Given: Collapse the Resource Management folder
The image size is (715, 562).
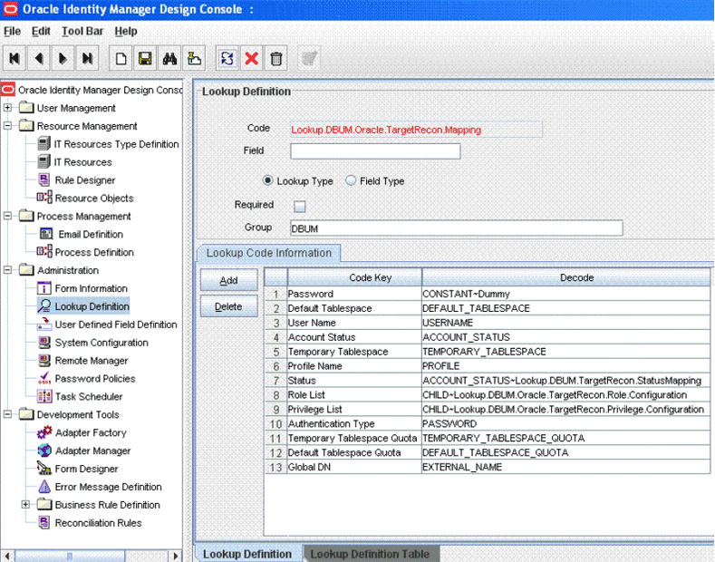Looking at the screenshot, I should click(x=8, y=126).
